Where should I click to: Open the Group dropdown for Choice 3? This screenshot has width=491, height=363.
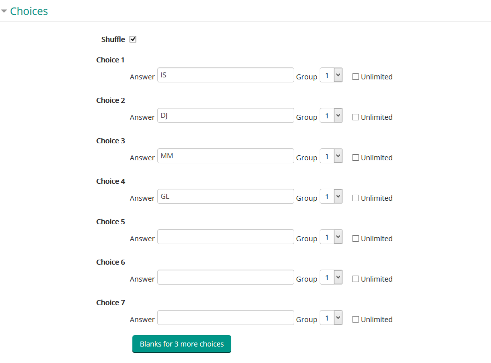331,155
